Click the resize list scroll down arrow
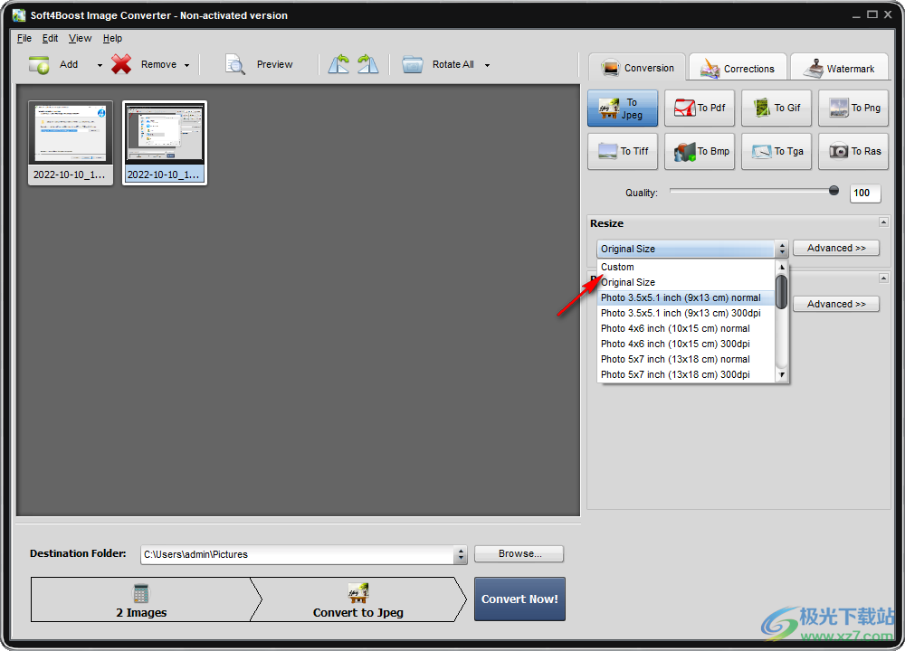 coord(782,375)
